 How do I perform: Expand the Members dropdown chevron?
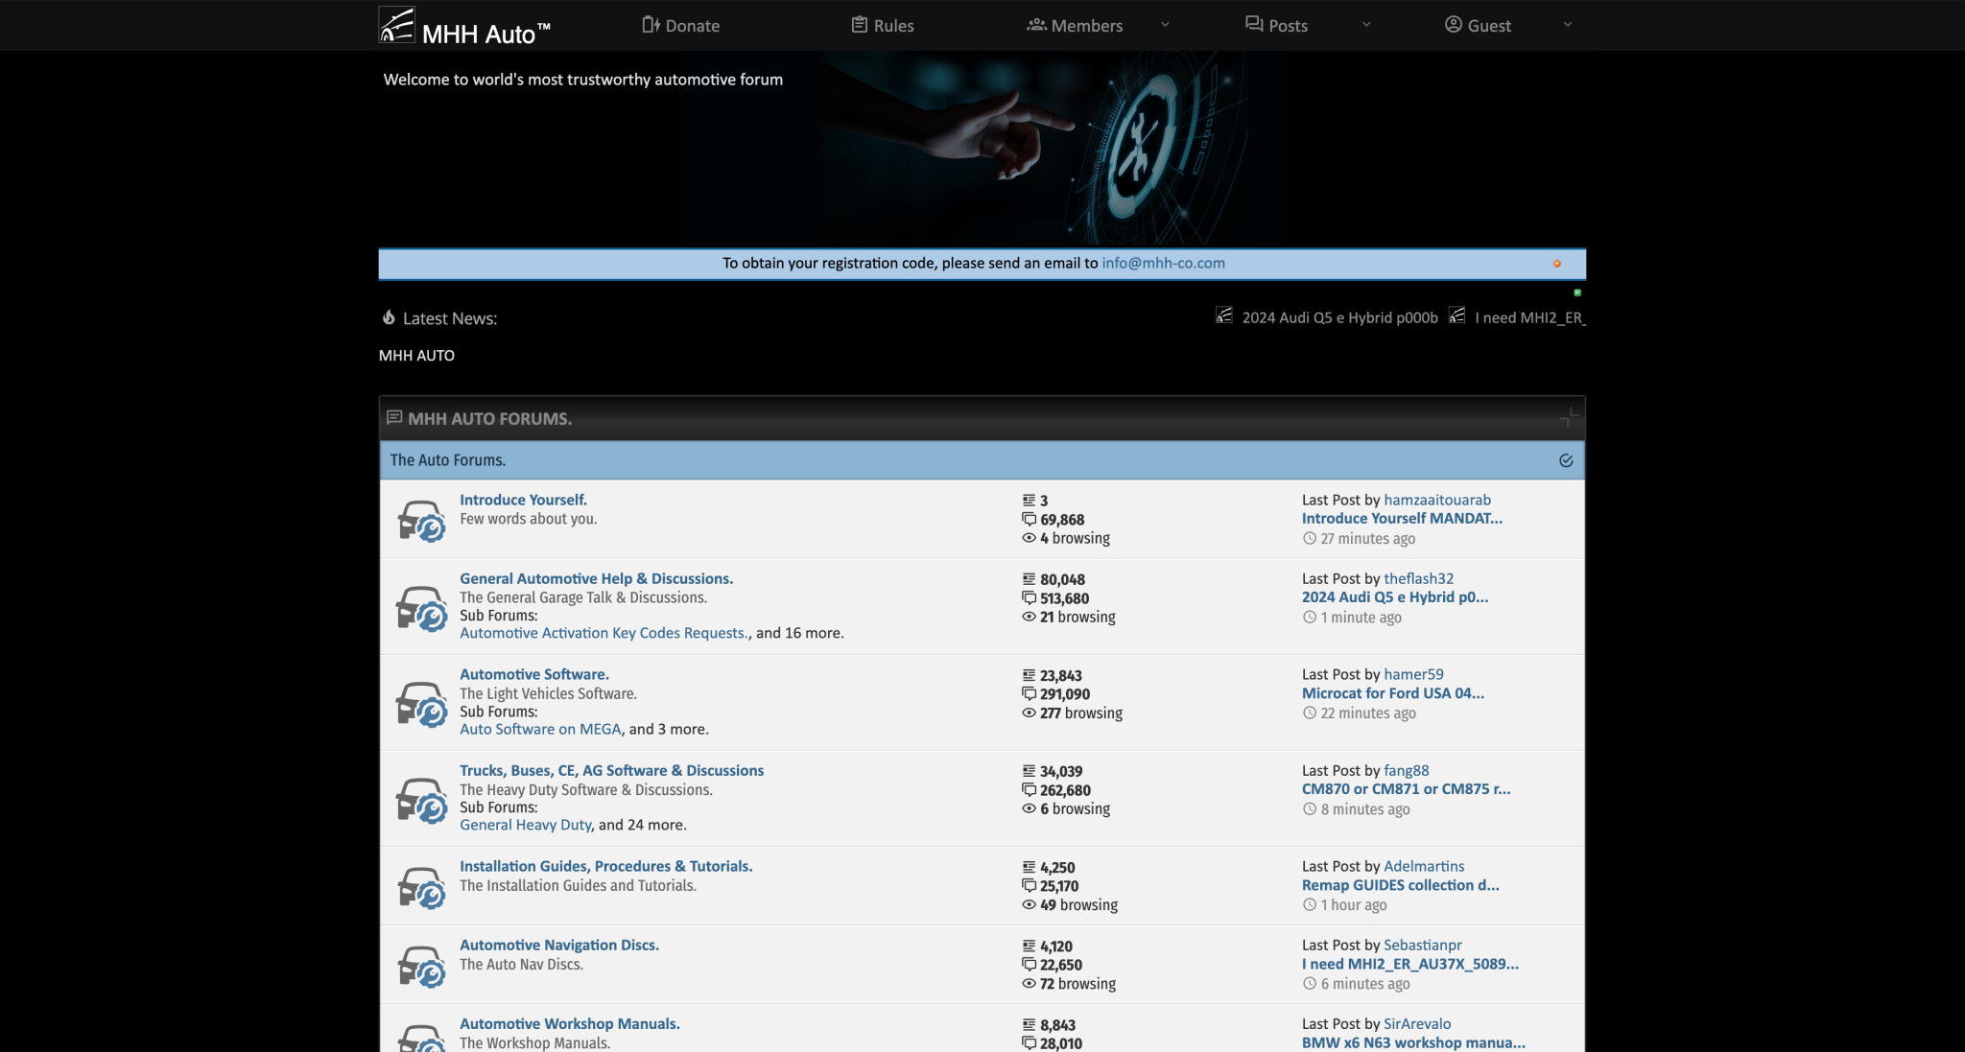1165,24
